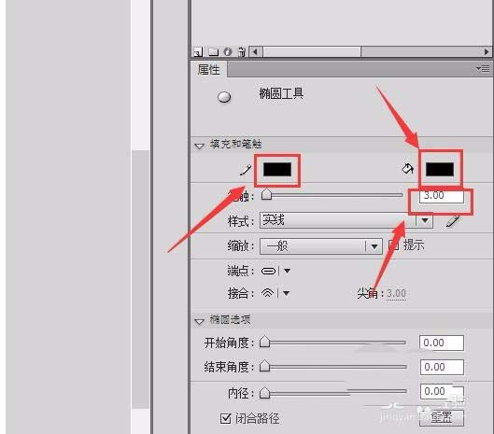Screen dimensions: 494x434
Task: Open the 样式 实线 dropdown
Action: (x=346, y=220)
